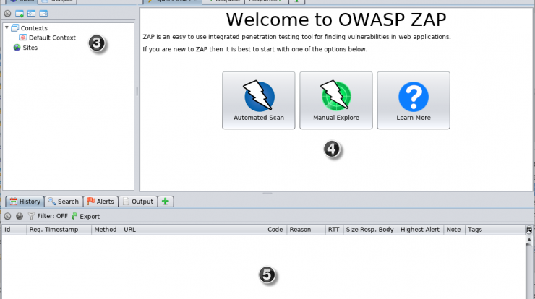535x299 pixels.
Task: Switch to the History tab
Action: point(25,201)
